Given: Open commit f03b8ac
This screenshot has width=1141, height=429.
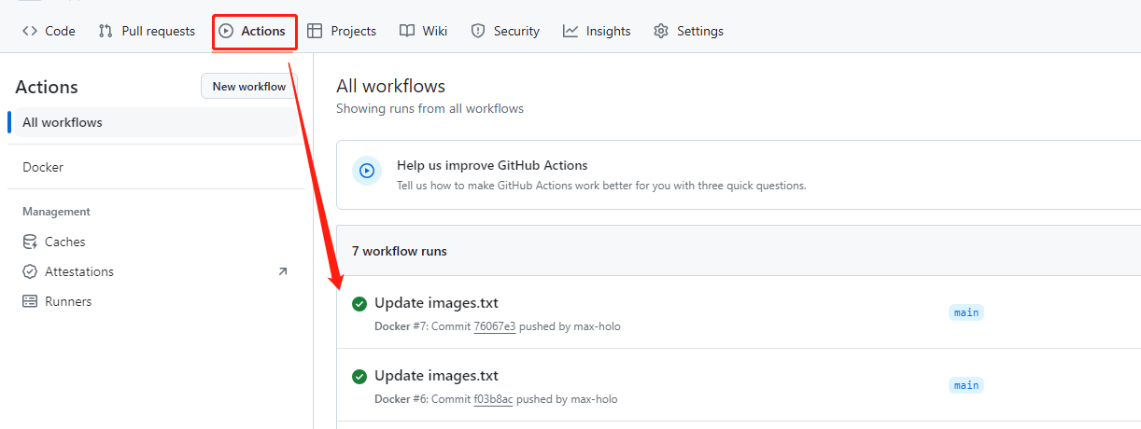Looking at the screenshot, I should (x=493, y=399).
